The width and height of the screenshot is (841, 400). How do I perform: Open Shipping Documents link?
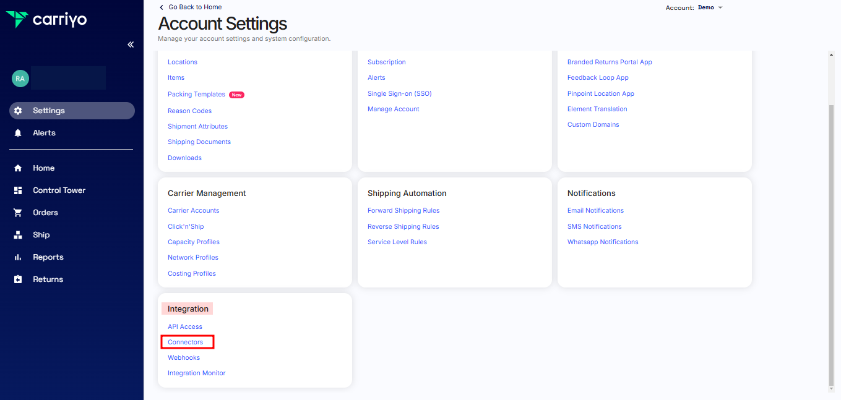pyautogui.click(x=199, y=142)
